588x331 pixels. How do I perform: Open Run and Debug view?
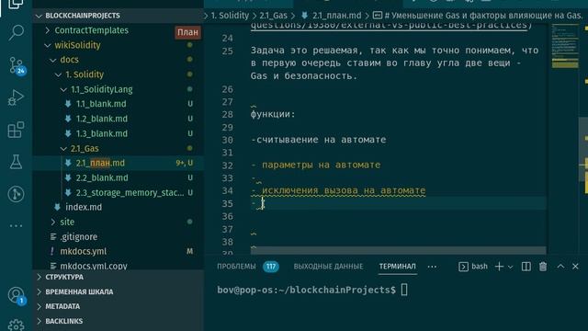[16, 97]
